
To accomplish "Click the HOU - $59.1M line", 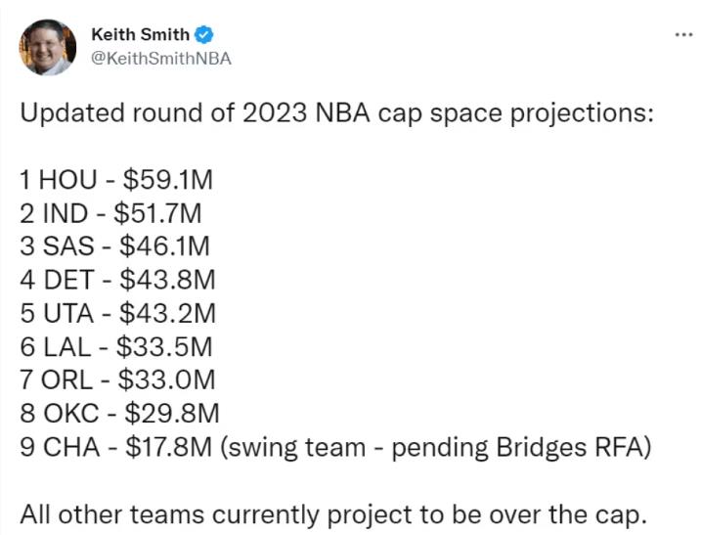I will coord(115,179).
